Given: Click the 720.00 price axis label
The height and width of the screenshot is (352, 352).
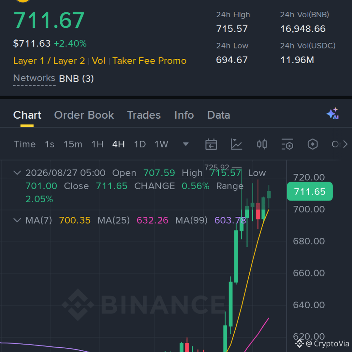Looking at the screenshot, I should click(x=309, y=177).
